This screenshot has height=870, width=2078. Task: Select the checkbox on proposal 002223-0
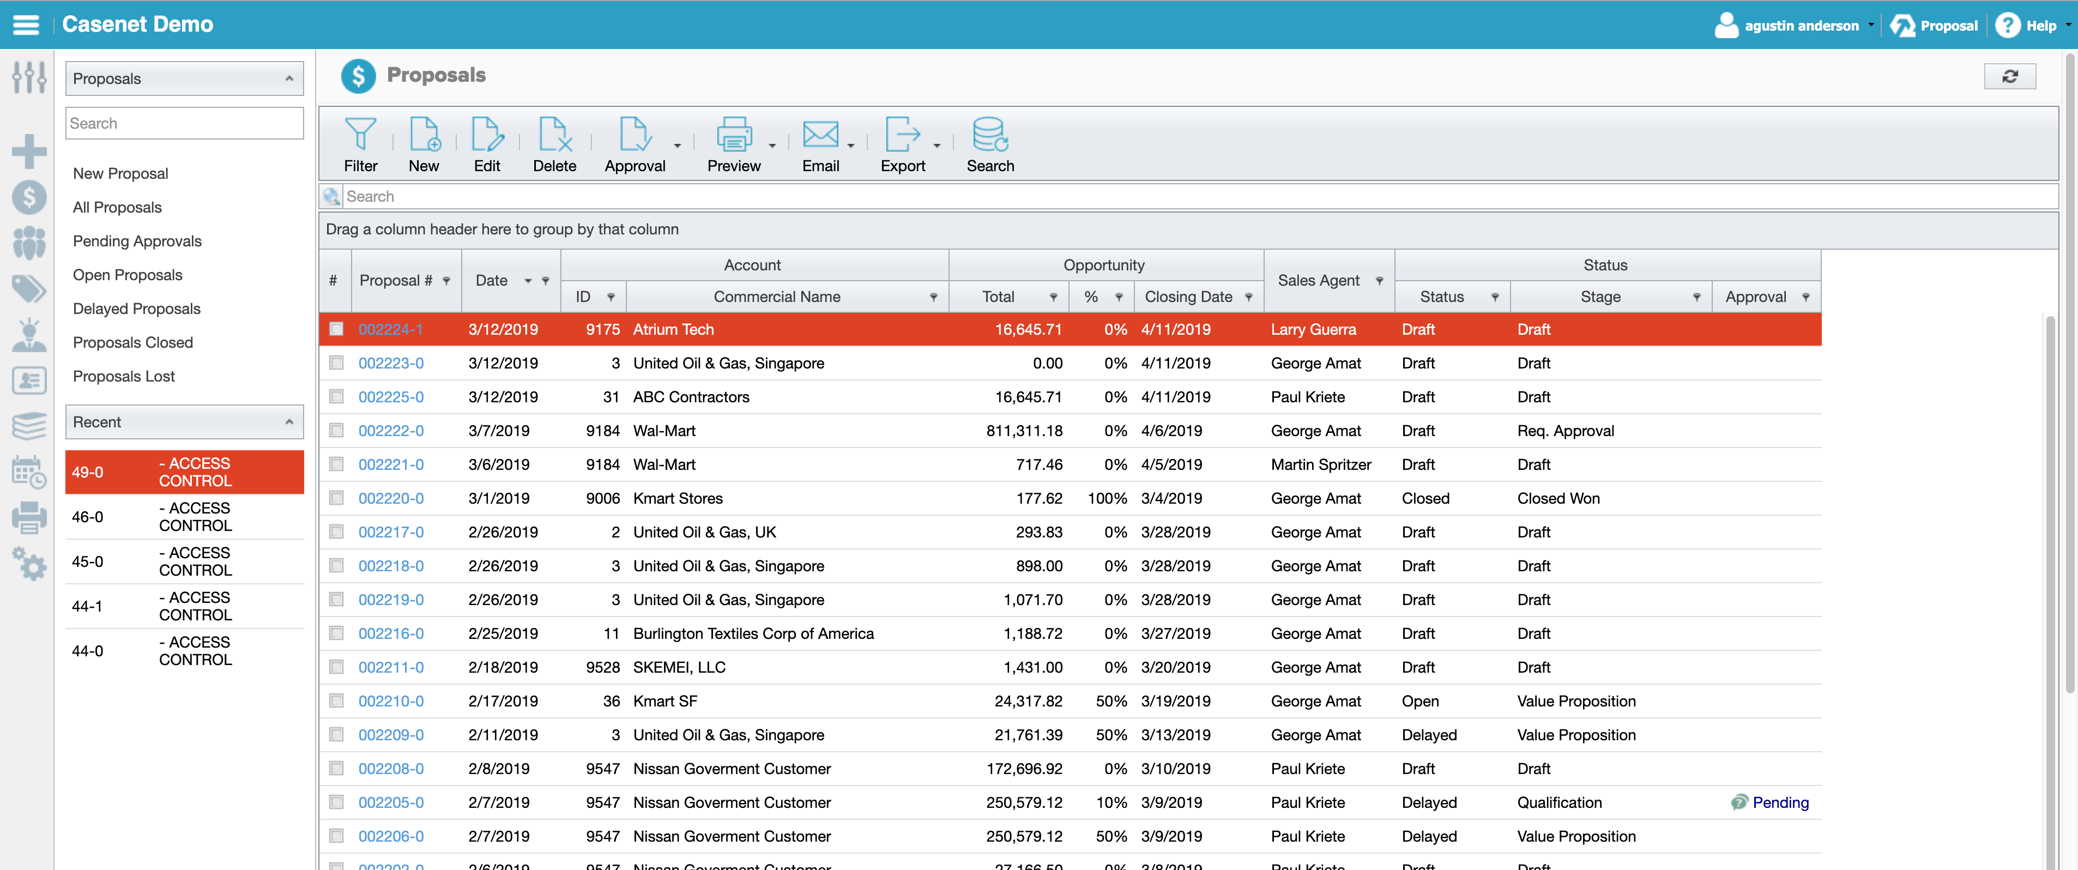336,363
